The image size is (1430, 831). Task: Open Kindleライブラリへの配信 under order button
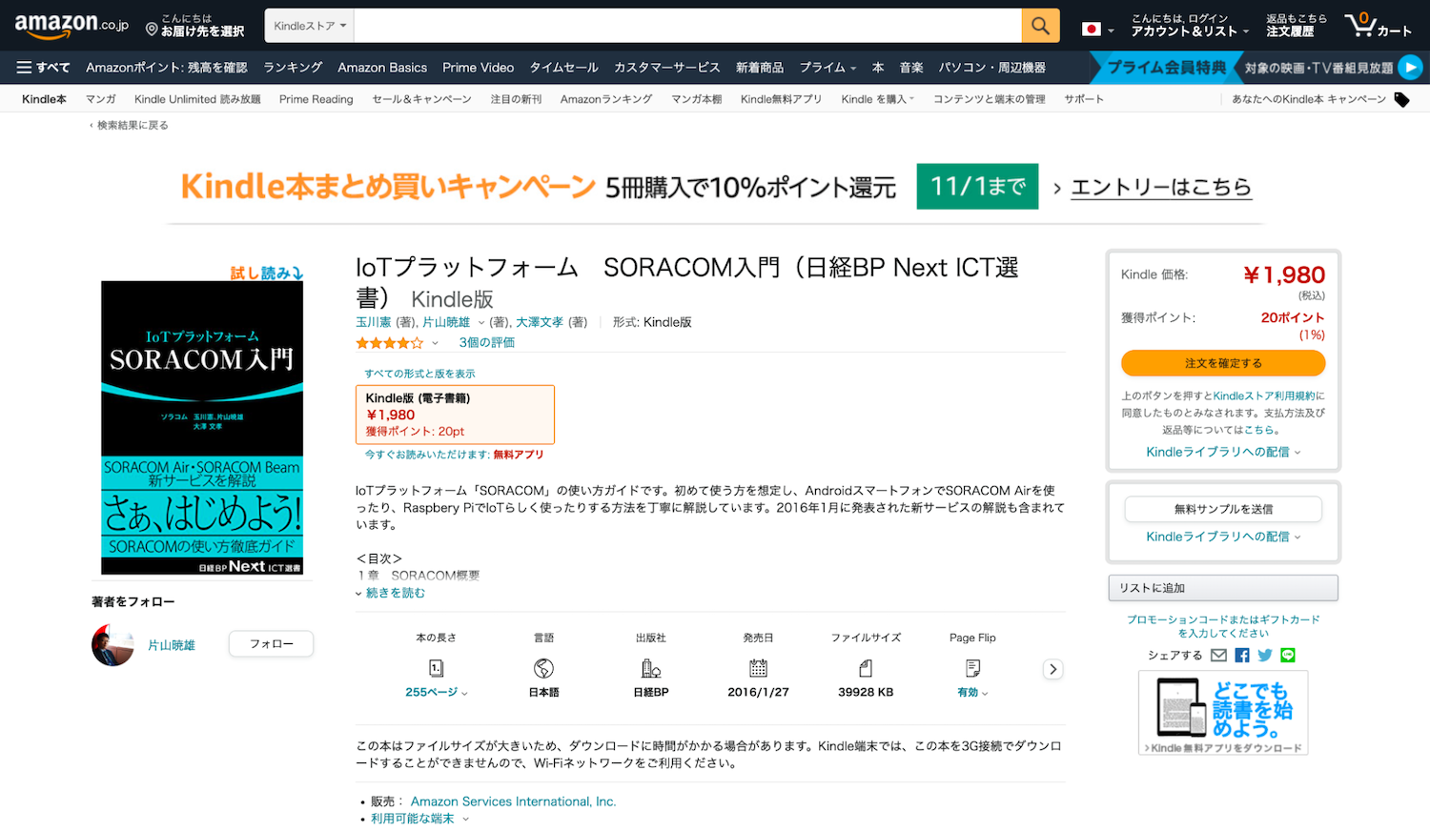(x=1223, y=452)
